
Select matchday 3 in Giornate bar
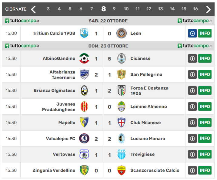[48, 9]
